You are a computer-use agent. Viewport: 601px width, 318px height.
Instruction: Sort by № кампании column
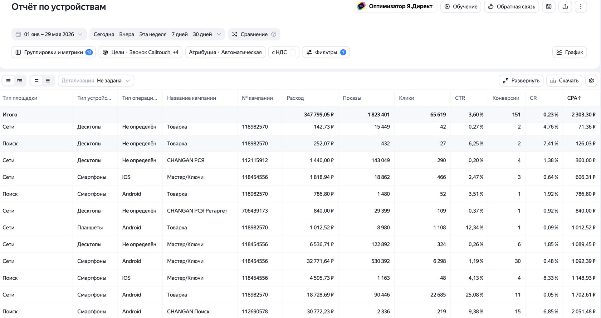(257, 98)
